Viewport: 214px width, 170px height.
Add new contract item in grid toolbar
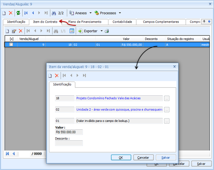pyautogui.click(x=7, y=31)
